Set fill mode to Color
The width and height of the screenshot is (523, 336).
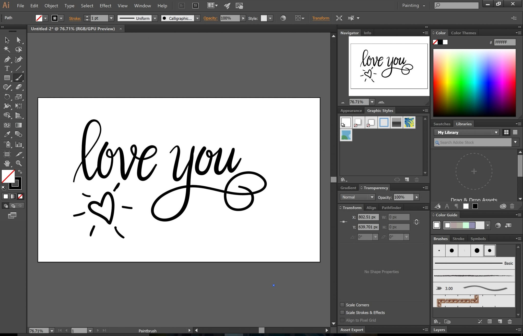click(6, 196)
